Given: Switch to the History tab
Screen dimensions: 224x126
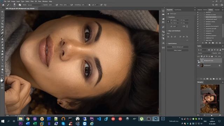Looking at the screenshot, I should (x=205, y=10).
